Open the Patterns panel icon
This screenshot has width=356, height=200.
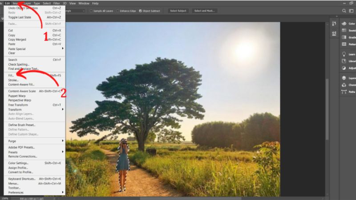point(344,44)
